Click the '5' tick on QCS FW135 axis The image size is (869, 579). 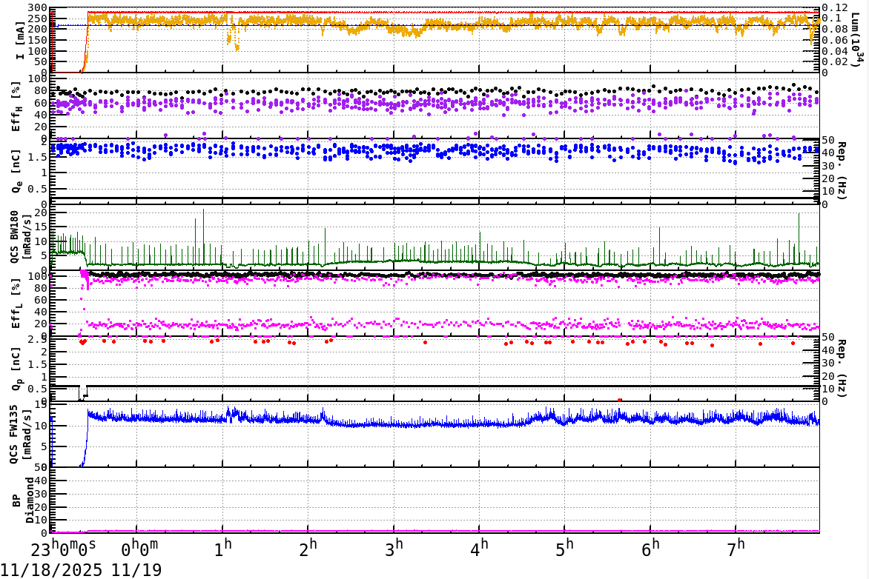[44, 446]
